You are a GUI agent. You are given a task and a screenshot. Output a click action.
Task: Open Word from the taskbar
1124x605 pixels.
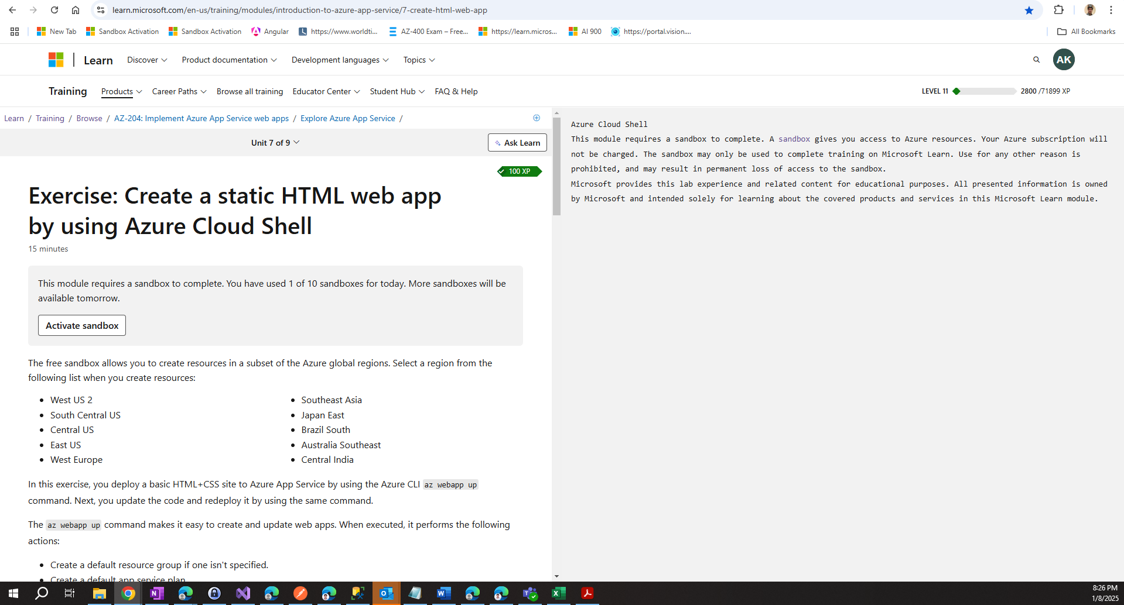point(443,593)
